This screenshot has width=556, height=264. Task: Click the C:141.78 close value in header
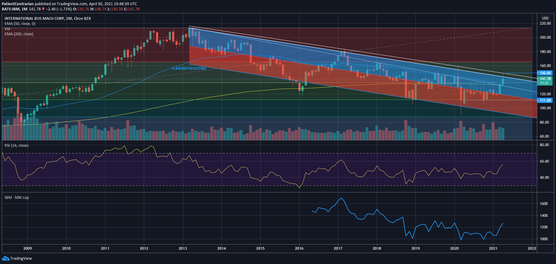click(x=132, y=9)
